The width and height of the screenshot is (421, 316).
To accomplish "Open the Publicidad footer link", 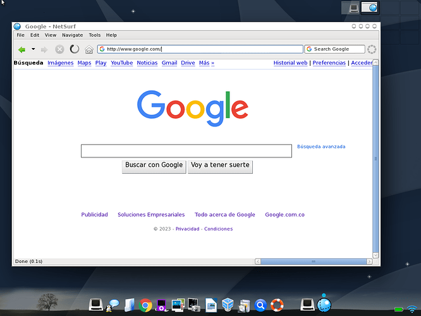I will [95, 214].
